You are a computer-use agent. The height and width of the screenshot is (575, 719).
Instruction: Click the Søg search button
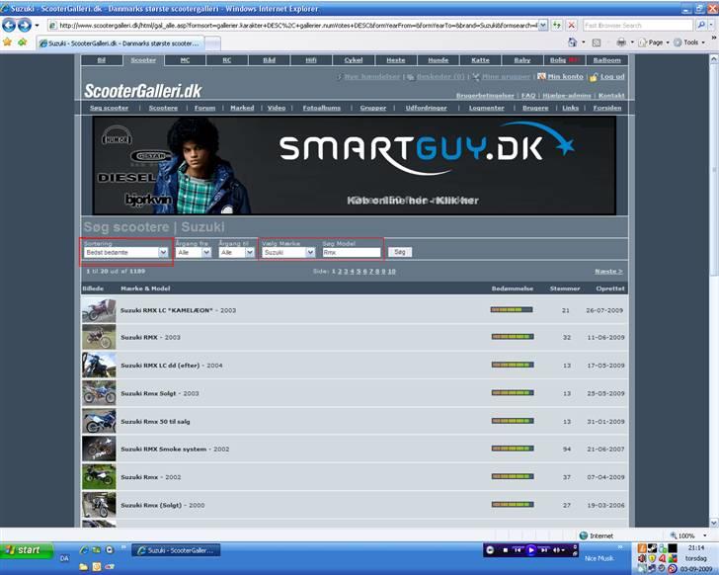pyautogui.click(x=399, y=252)
